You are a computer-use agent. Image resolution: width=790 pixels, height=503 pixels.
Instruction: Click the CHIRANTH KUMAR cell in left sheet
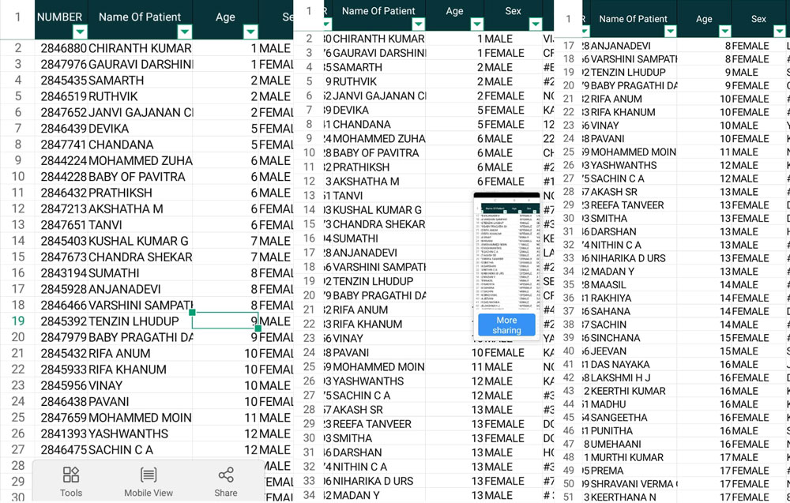(x=140, y=48)
